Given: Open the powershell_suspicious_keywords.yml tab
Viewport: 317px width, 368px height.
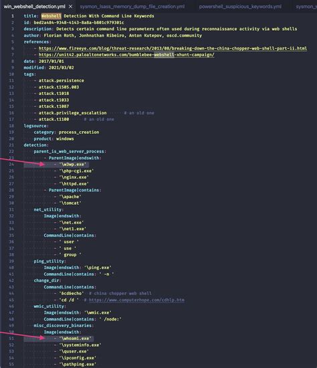Looking at the screenshot, I should coord(240,7).
